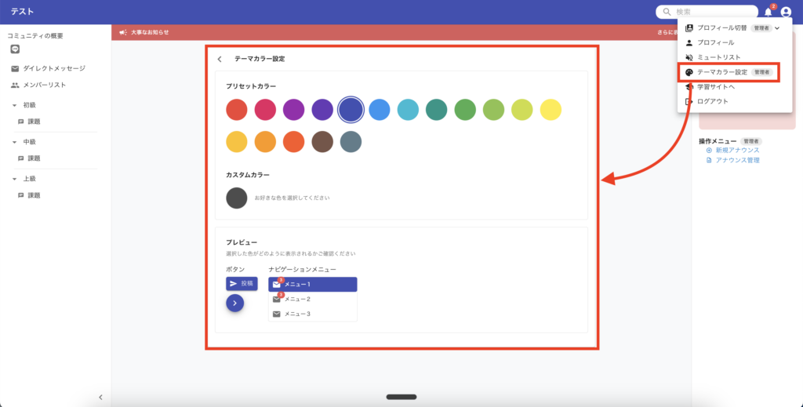
Task: Pick the red preset color
Action: [x=237, y=110]
